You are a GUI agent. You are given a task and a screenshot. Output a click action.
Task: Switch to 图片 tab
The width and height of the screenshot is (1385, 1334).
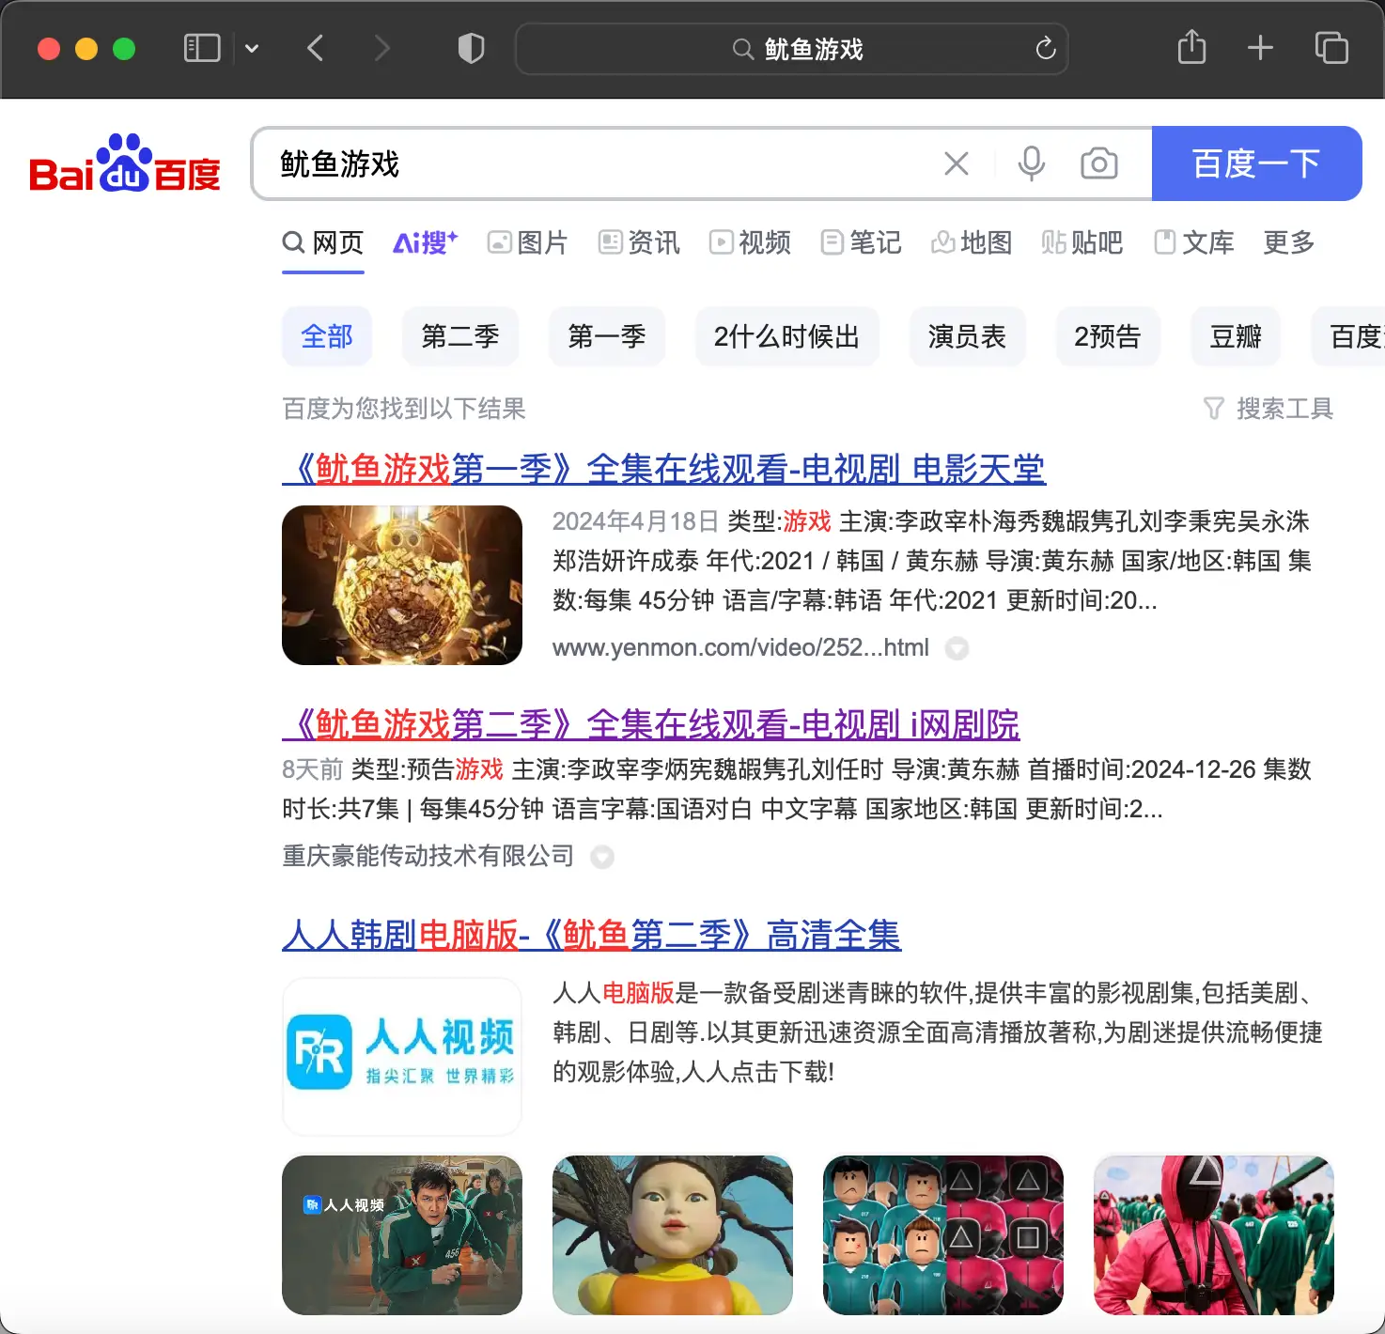coord(528,243)
